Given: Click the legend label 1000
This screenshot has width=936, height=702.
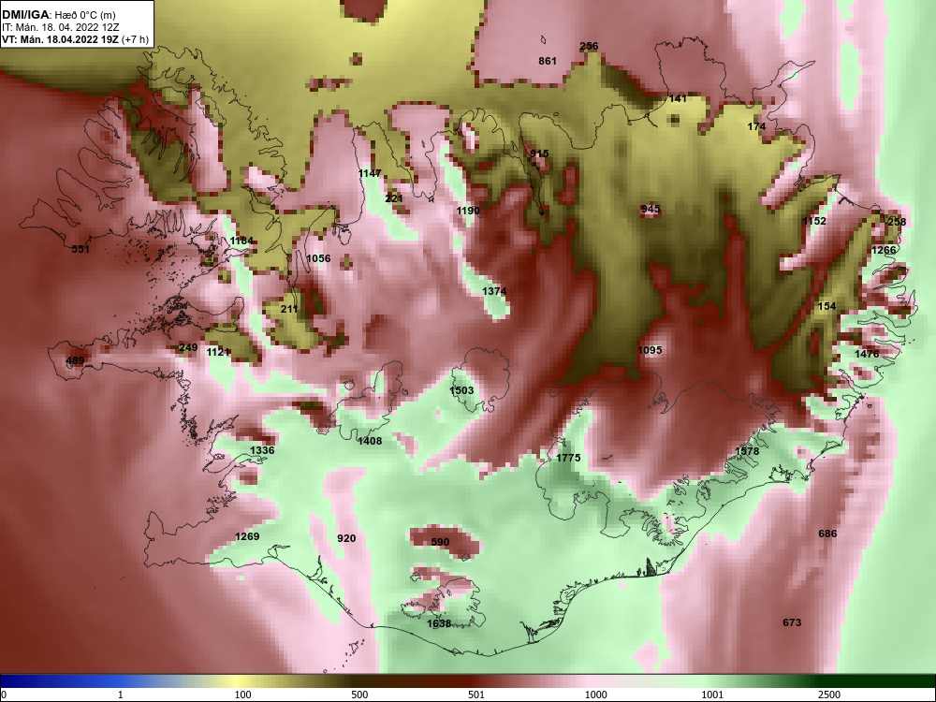Looking at the screenshot, I should tap(595, 695).
